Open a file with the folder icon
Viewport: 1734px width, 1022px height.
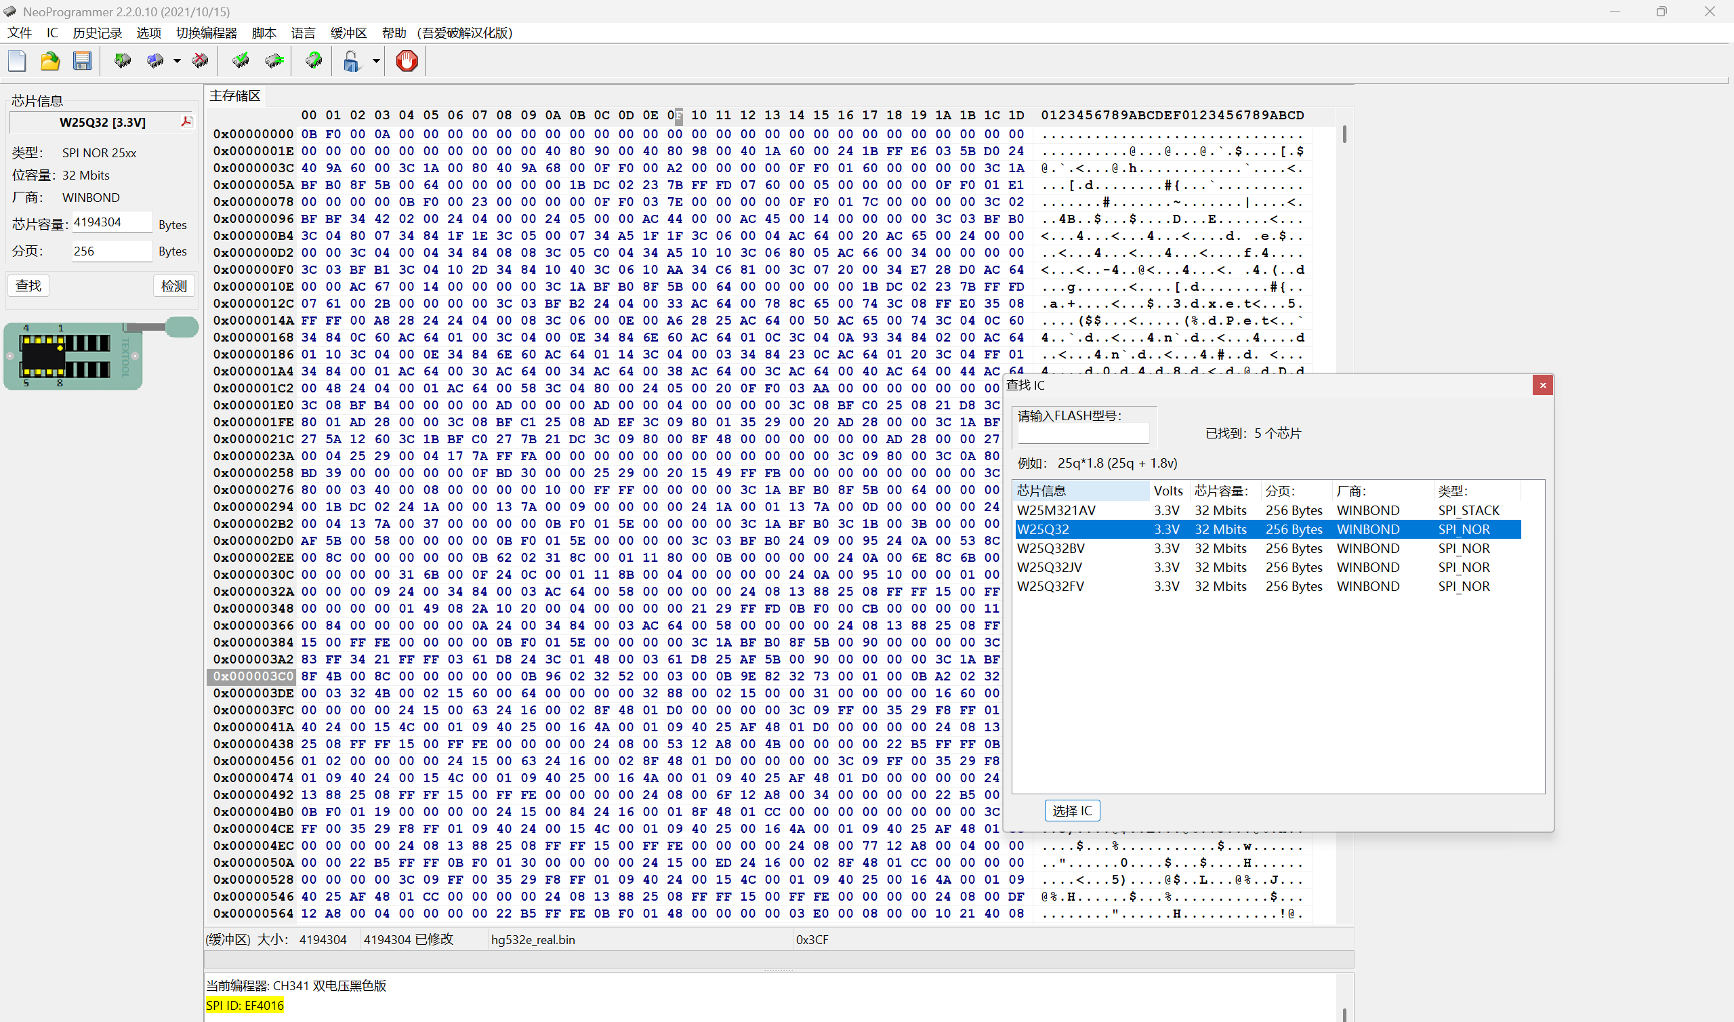click(49, 61)
